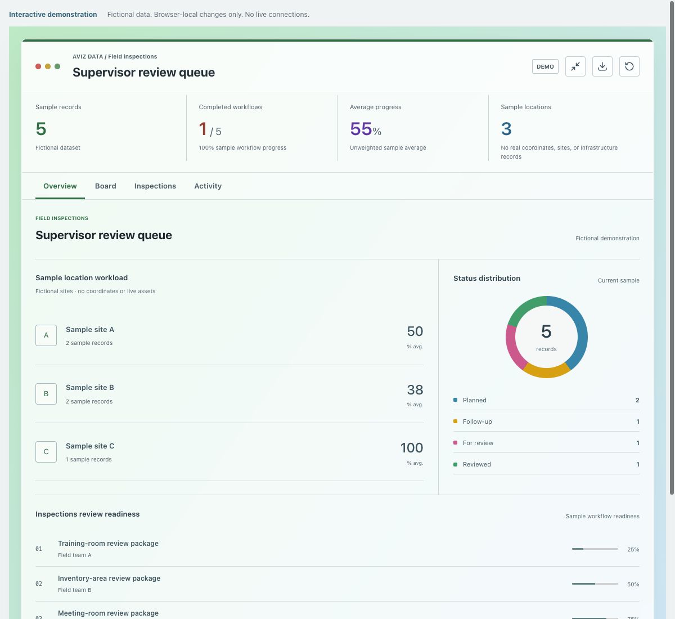Click the Planned legend label
675x619 pixels.
point(475,400)
